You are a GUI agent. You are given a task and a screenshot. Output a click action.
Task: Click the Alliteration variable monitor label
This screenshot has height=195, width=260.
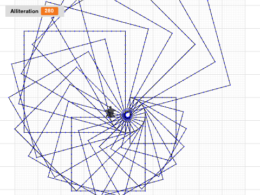coord(24,11)
